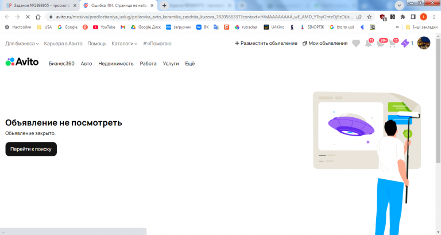Click the browser back arrow
This screenshot has width=441, height=235.
point(7,17)
